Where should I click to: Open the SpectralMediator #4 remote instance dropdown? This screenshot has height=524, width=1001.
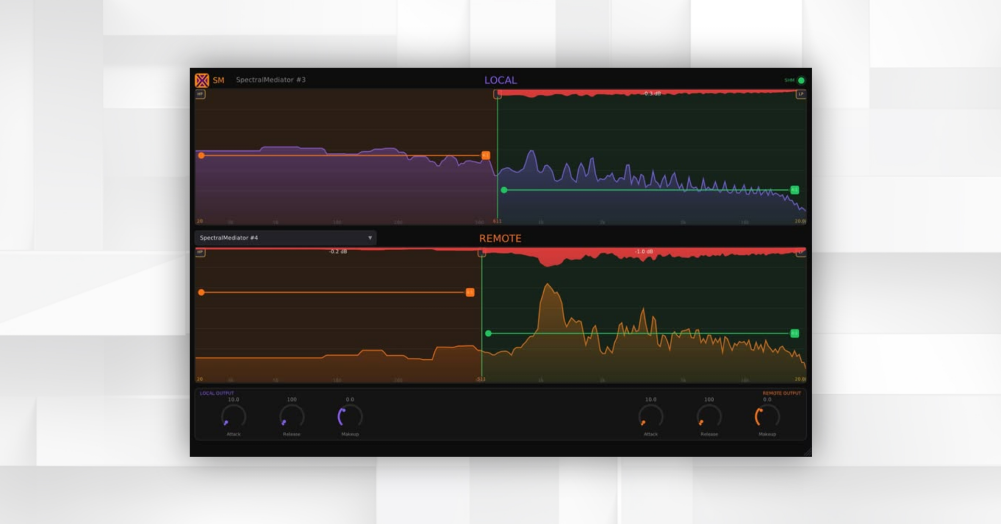[x=285, y=238]
